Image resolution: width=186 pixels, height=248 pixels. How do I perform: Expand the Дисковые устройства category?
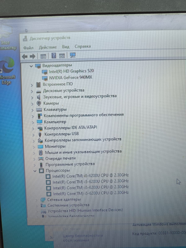(x=32, y=91)
